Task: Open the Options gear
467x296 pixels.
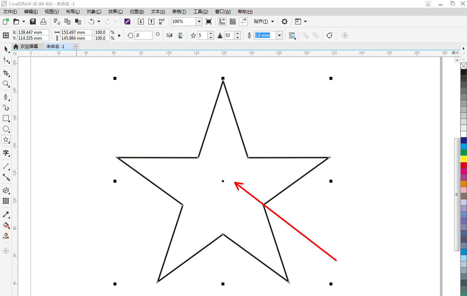Action: [x=285, y=22]
